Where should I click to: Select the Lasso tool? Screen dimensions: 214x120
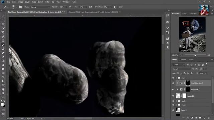3,24
